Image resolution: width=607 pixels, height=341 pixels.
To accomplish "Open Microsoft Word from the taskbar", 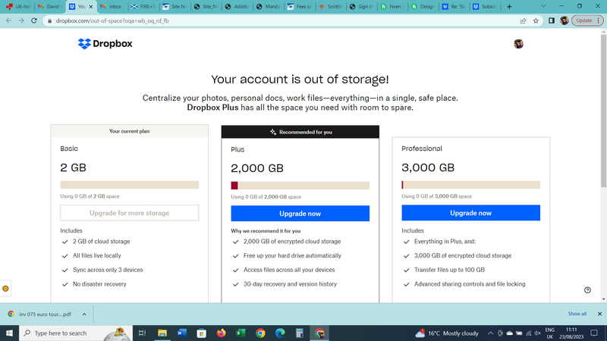I will pyautogui.click(x=181, y=333).
